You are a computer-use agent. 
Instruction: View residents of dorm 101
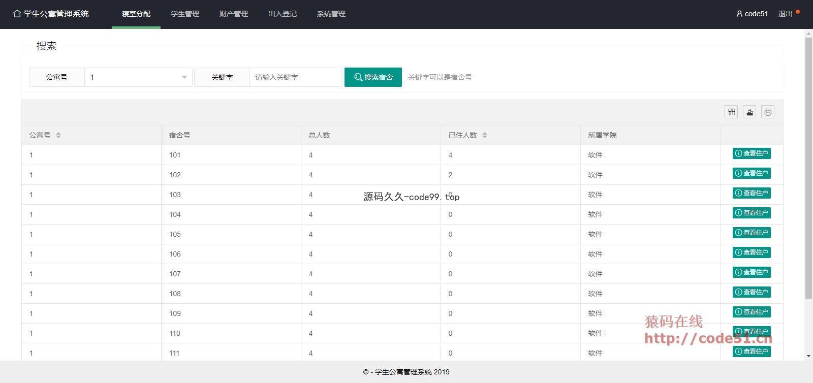[x=752, y=153]
